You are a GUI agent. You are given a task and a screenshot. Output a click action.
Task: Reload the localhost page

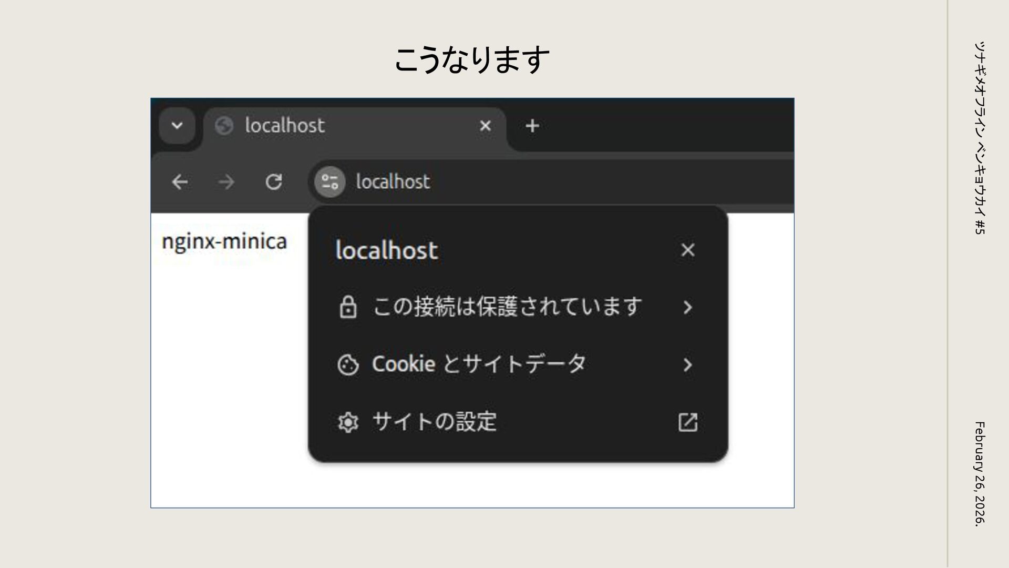point(273,182)
